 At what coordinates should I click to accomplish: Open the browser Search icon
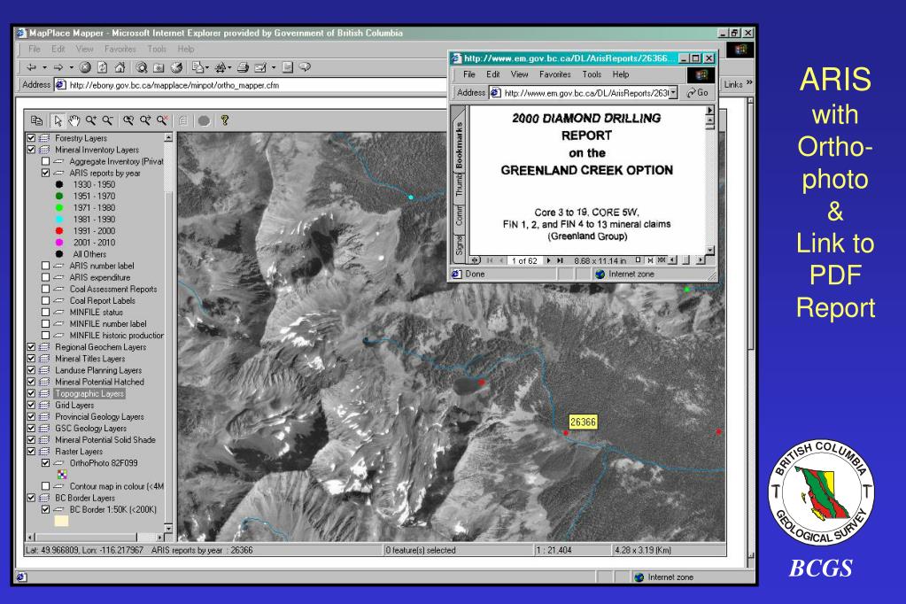click(x=142, y=67)
